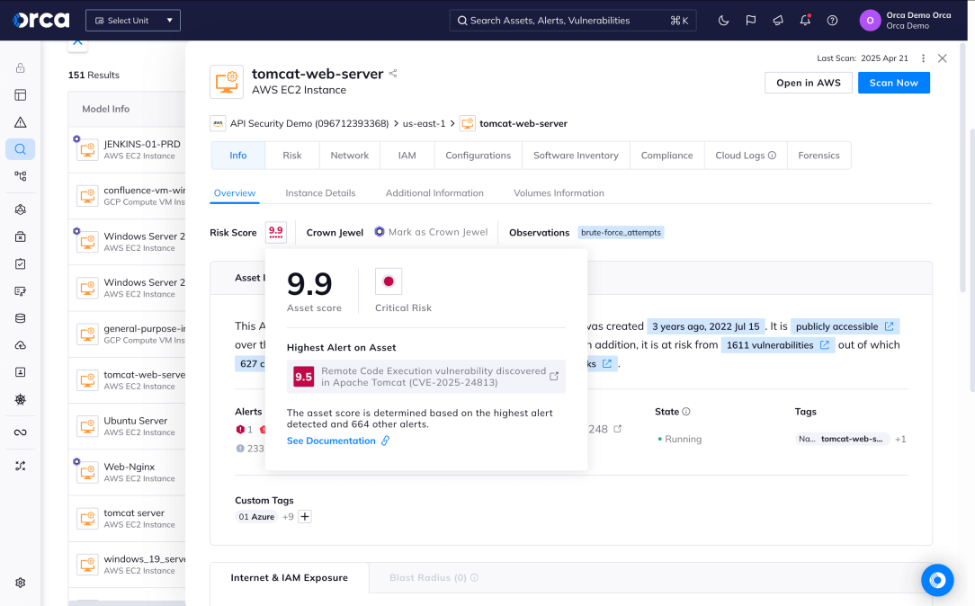Open the graph hierarchy icon in sidebar
Screen dimensions: 975x606
[21, 176]
